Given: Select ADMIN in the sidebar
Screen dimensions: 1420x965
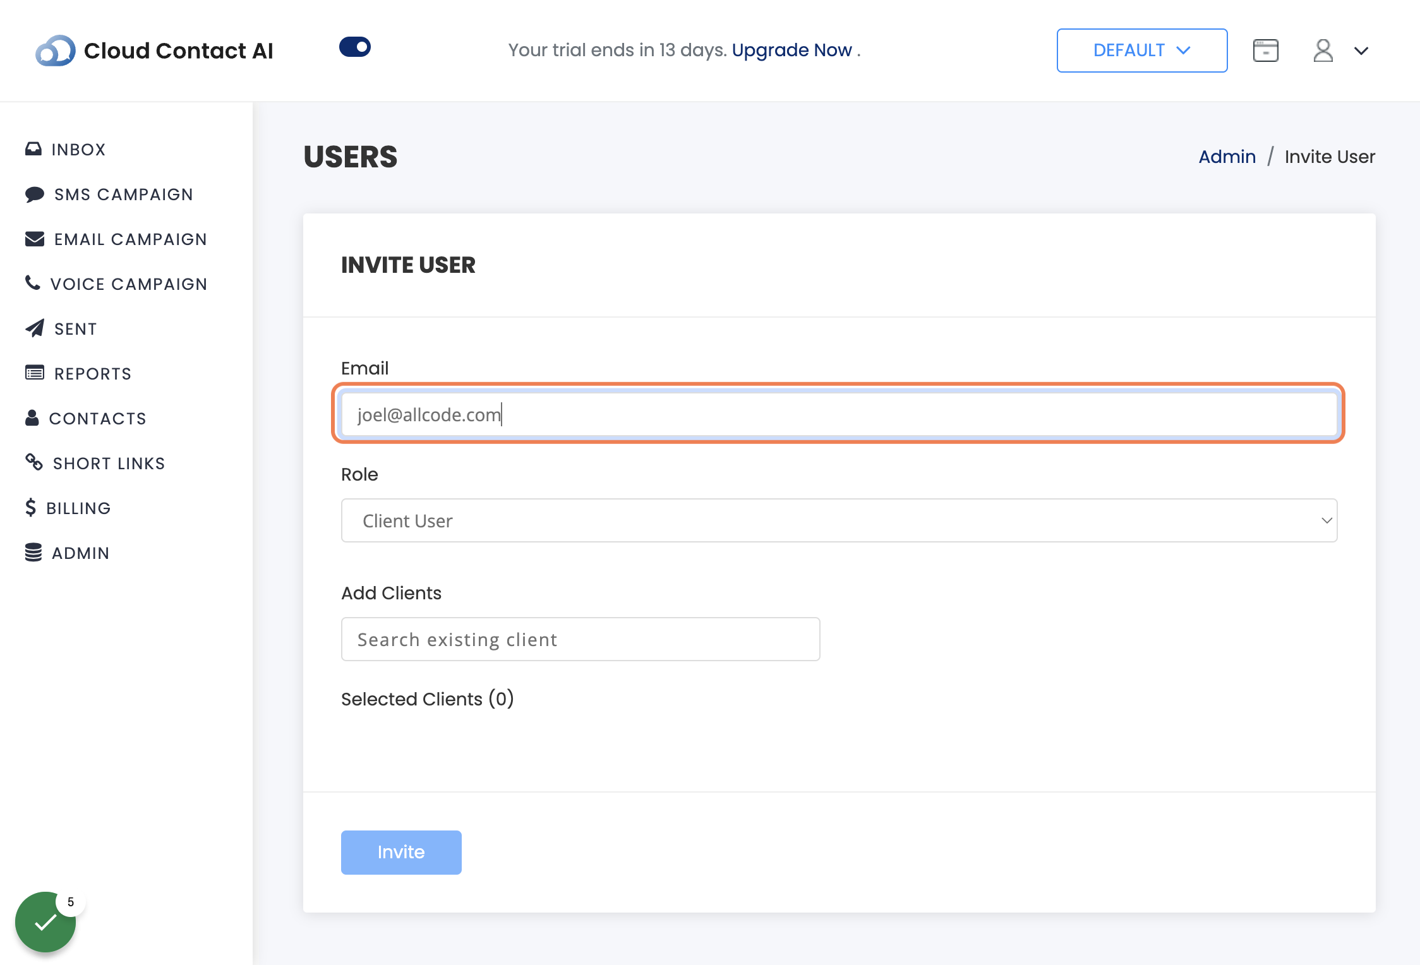Looking at the screenshot, I should [x=81, y=553].
